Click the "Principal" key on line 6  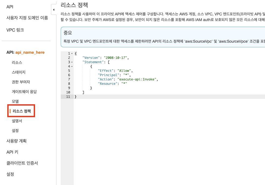pyautogui.click(x=108, y=75)
